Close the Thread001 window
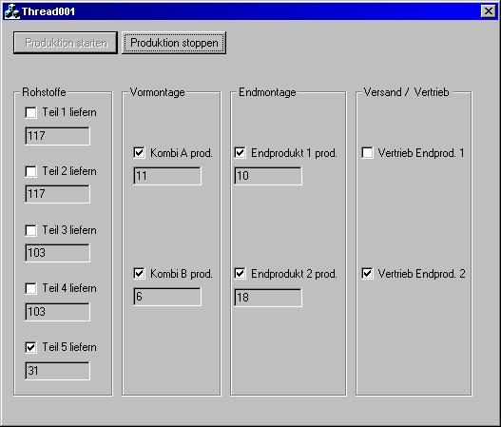This screenshot has width=501, height=427. (x=489, y=11)
